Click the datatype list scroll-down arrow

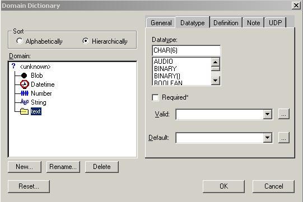pos(215,81)
